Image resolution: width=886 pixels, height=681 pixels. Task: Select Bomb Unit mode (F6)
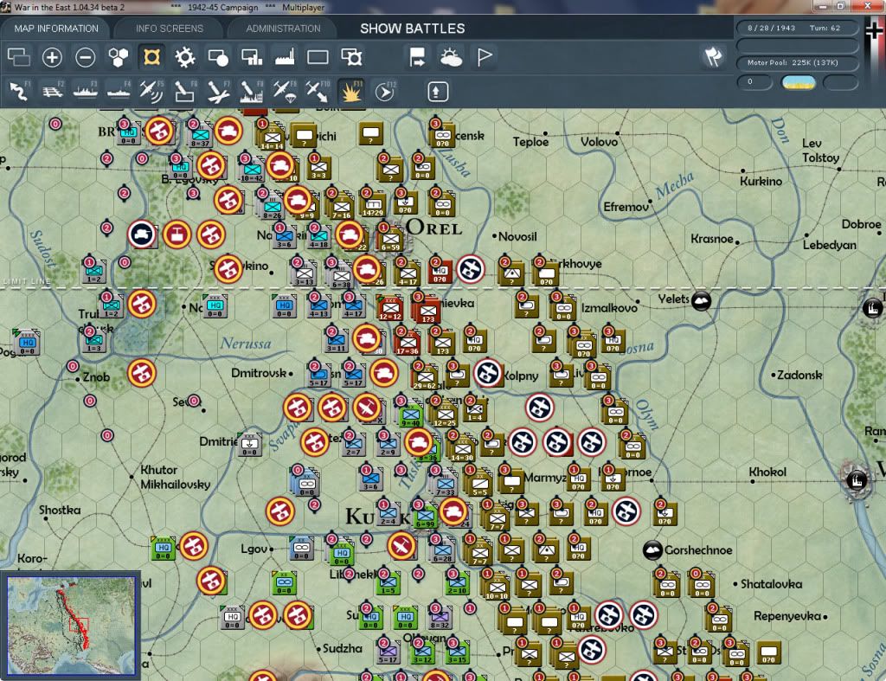click(185, 92)
